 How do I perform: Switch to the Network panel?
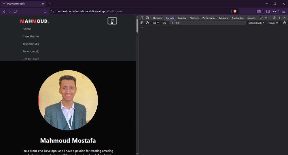point(194,18)
